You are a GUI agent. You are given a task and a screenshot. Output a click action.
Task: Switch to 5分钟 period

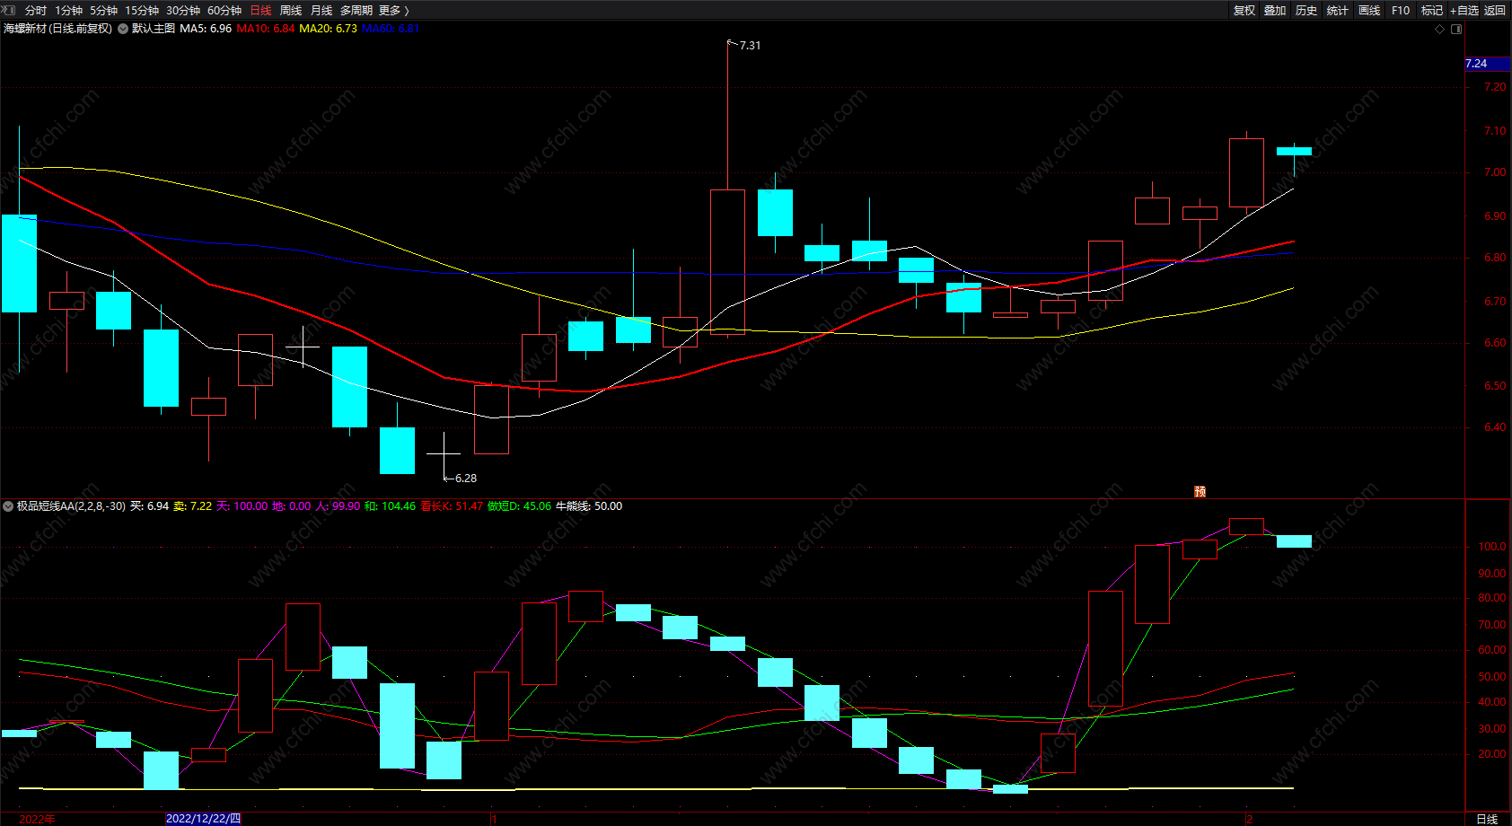pyautogui.click(x=103, y=11)
